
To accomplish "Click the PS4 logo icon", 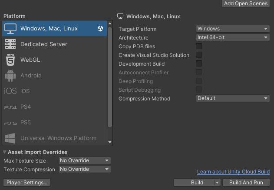I will (x=10, y=107).
